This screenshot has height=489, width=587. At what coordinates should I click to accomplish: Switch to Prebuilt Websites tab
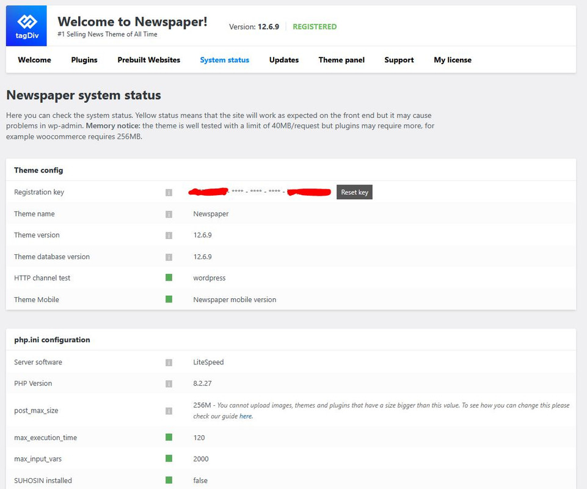[x=148, y=60]
